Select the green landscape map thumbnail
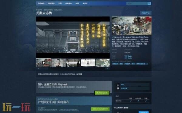182x113 pixels. [103, 63]
